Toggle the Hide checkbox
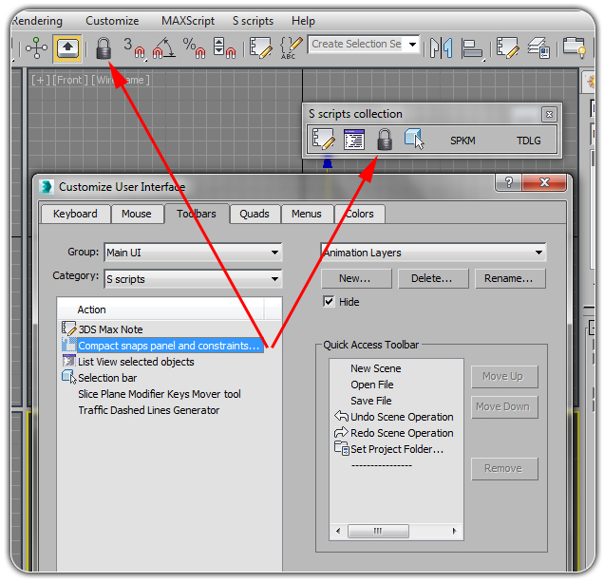The image size is (604, 582). pyautogui.click(x=329, y=301)
